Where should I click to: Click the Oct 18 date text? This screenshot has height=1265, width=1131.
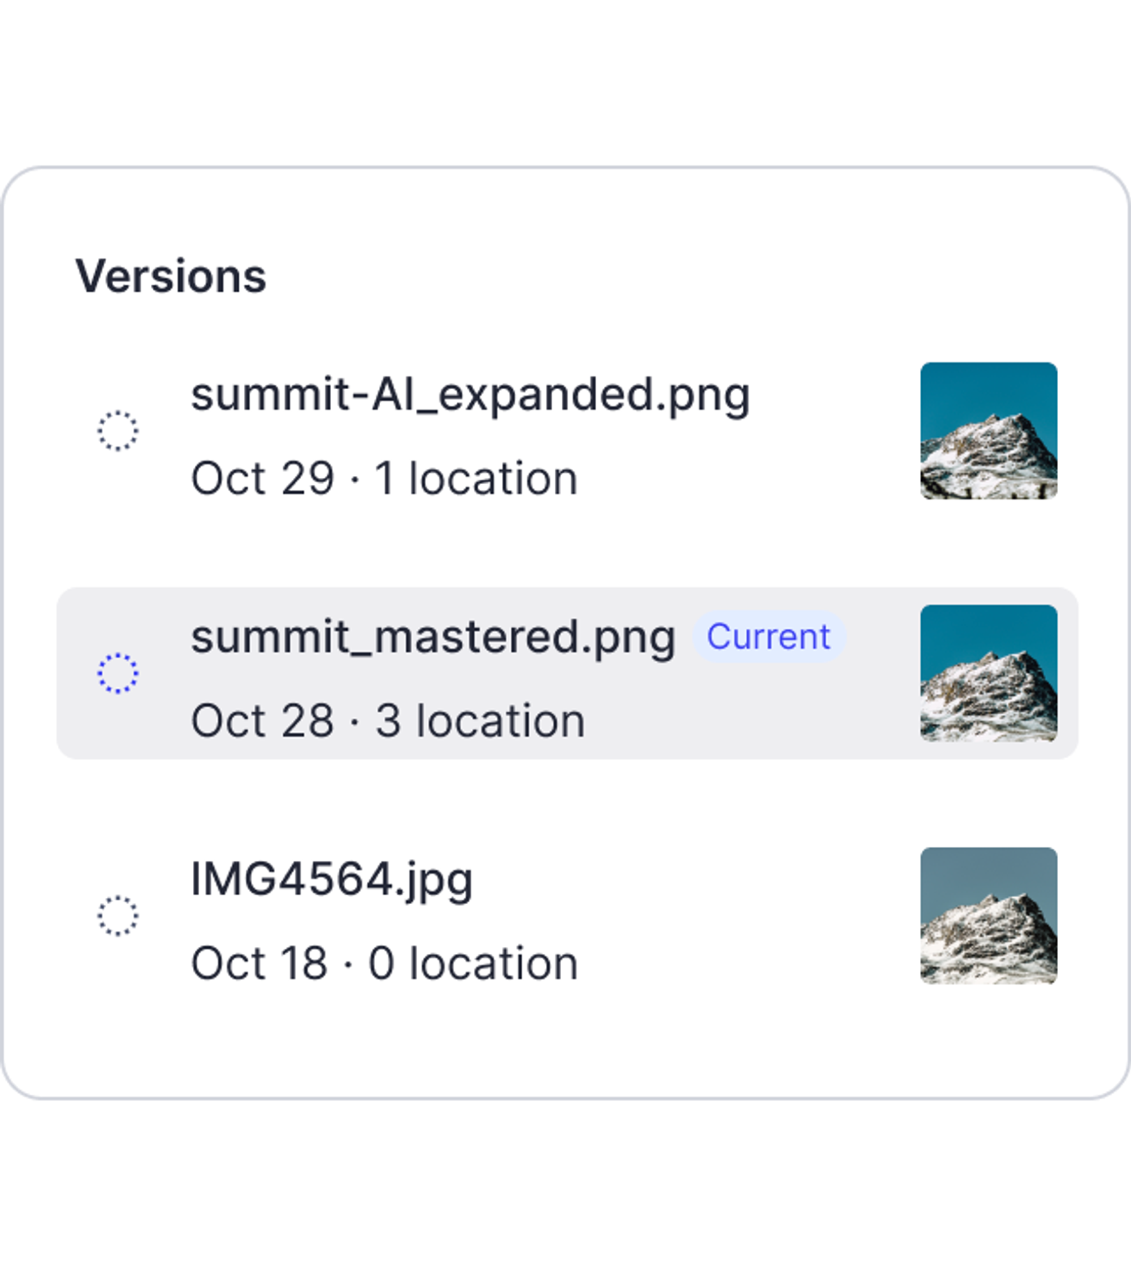click(259, 963)
